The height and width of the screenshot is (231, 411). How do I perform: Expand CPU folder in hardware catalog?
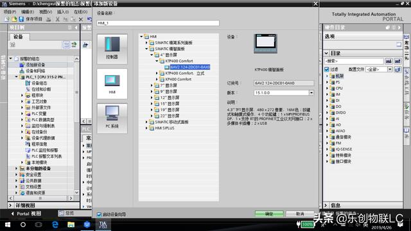(327, 89)
